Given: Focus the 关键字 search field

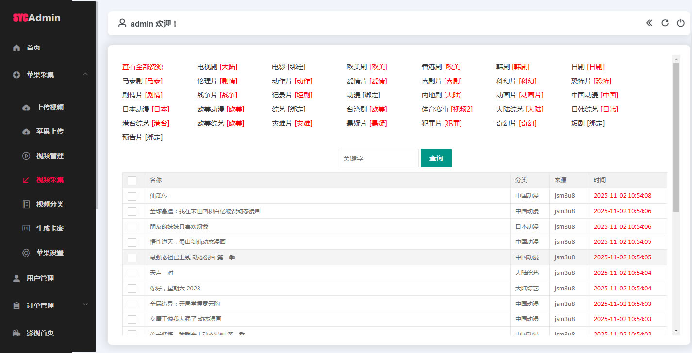Looking at the screenshot, I should pyautogui.click(x=378, y=158).
